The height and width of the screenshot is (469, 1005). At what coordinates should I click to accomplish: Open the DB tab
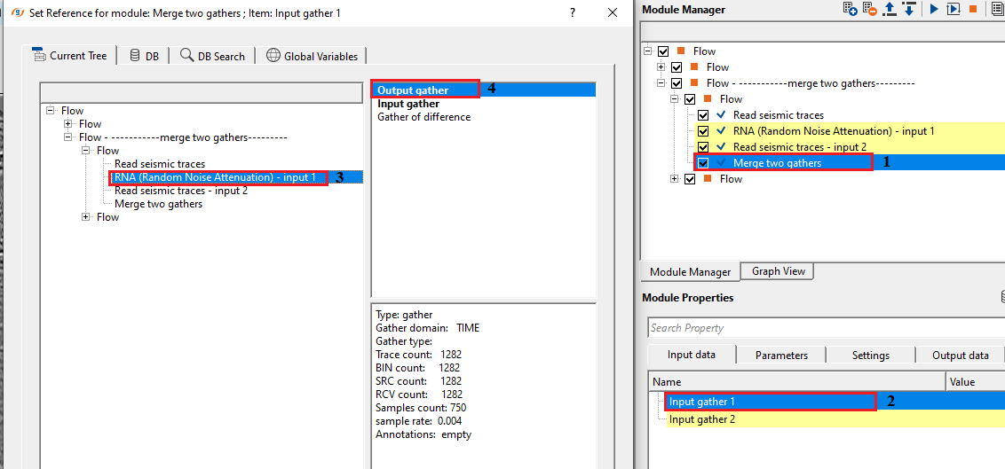point(144,56)
